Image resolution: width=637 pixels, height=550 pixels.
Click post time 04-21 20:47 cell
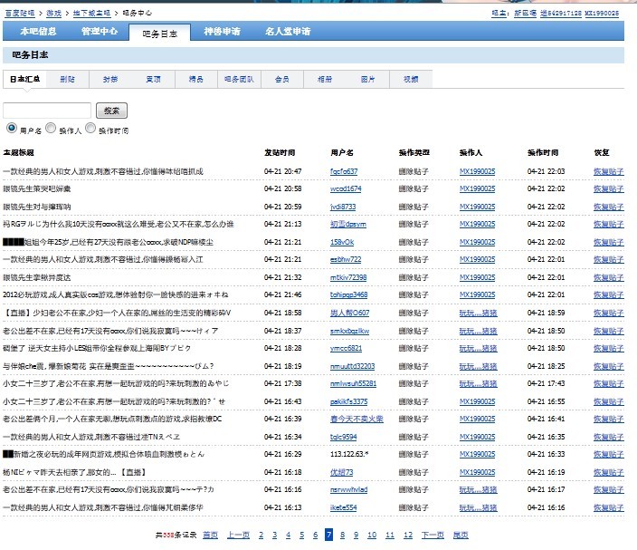click(x=282, y=171)
